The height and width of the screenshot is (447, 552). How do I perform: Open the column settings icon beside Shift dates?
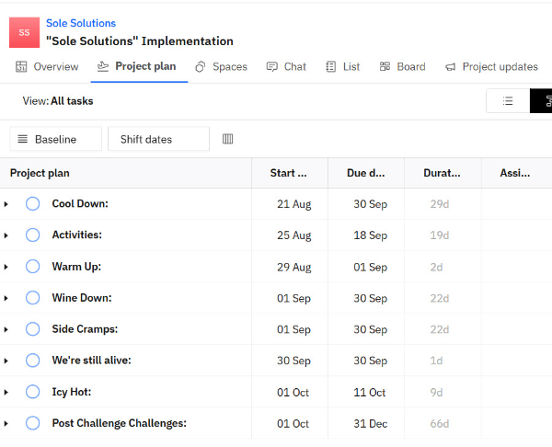point(227,139)
